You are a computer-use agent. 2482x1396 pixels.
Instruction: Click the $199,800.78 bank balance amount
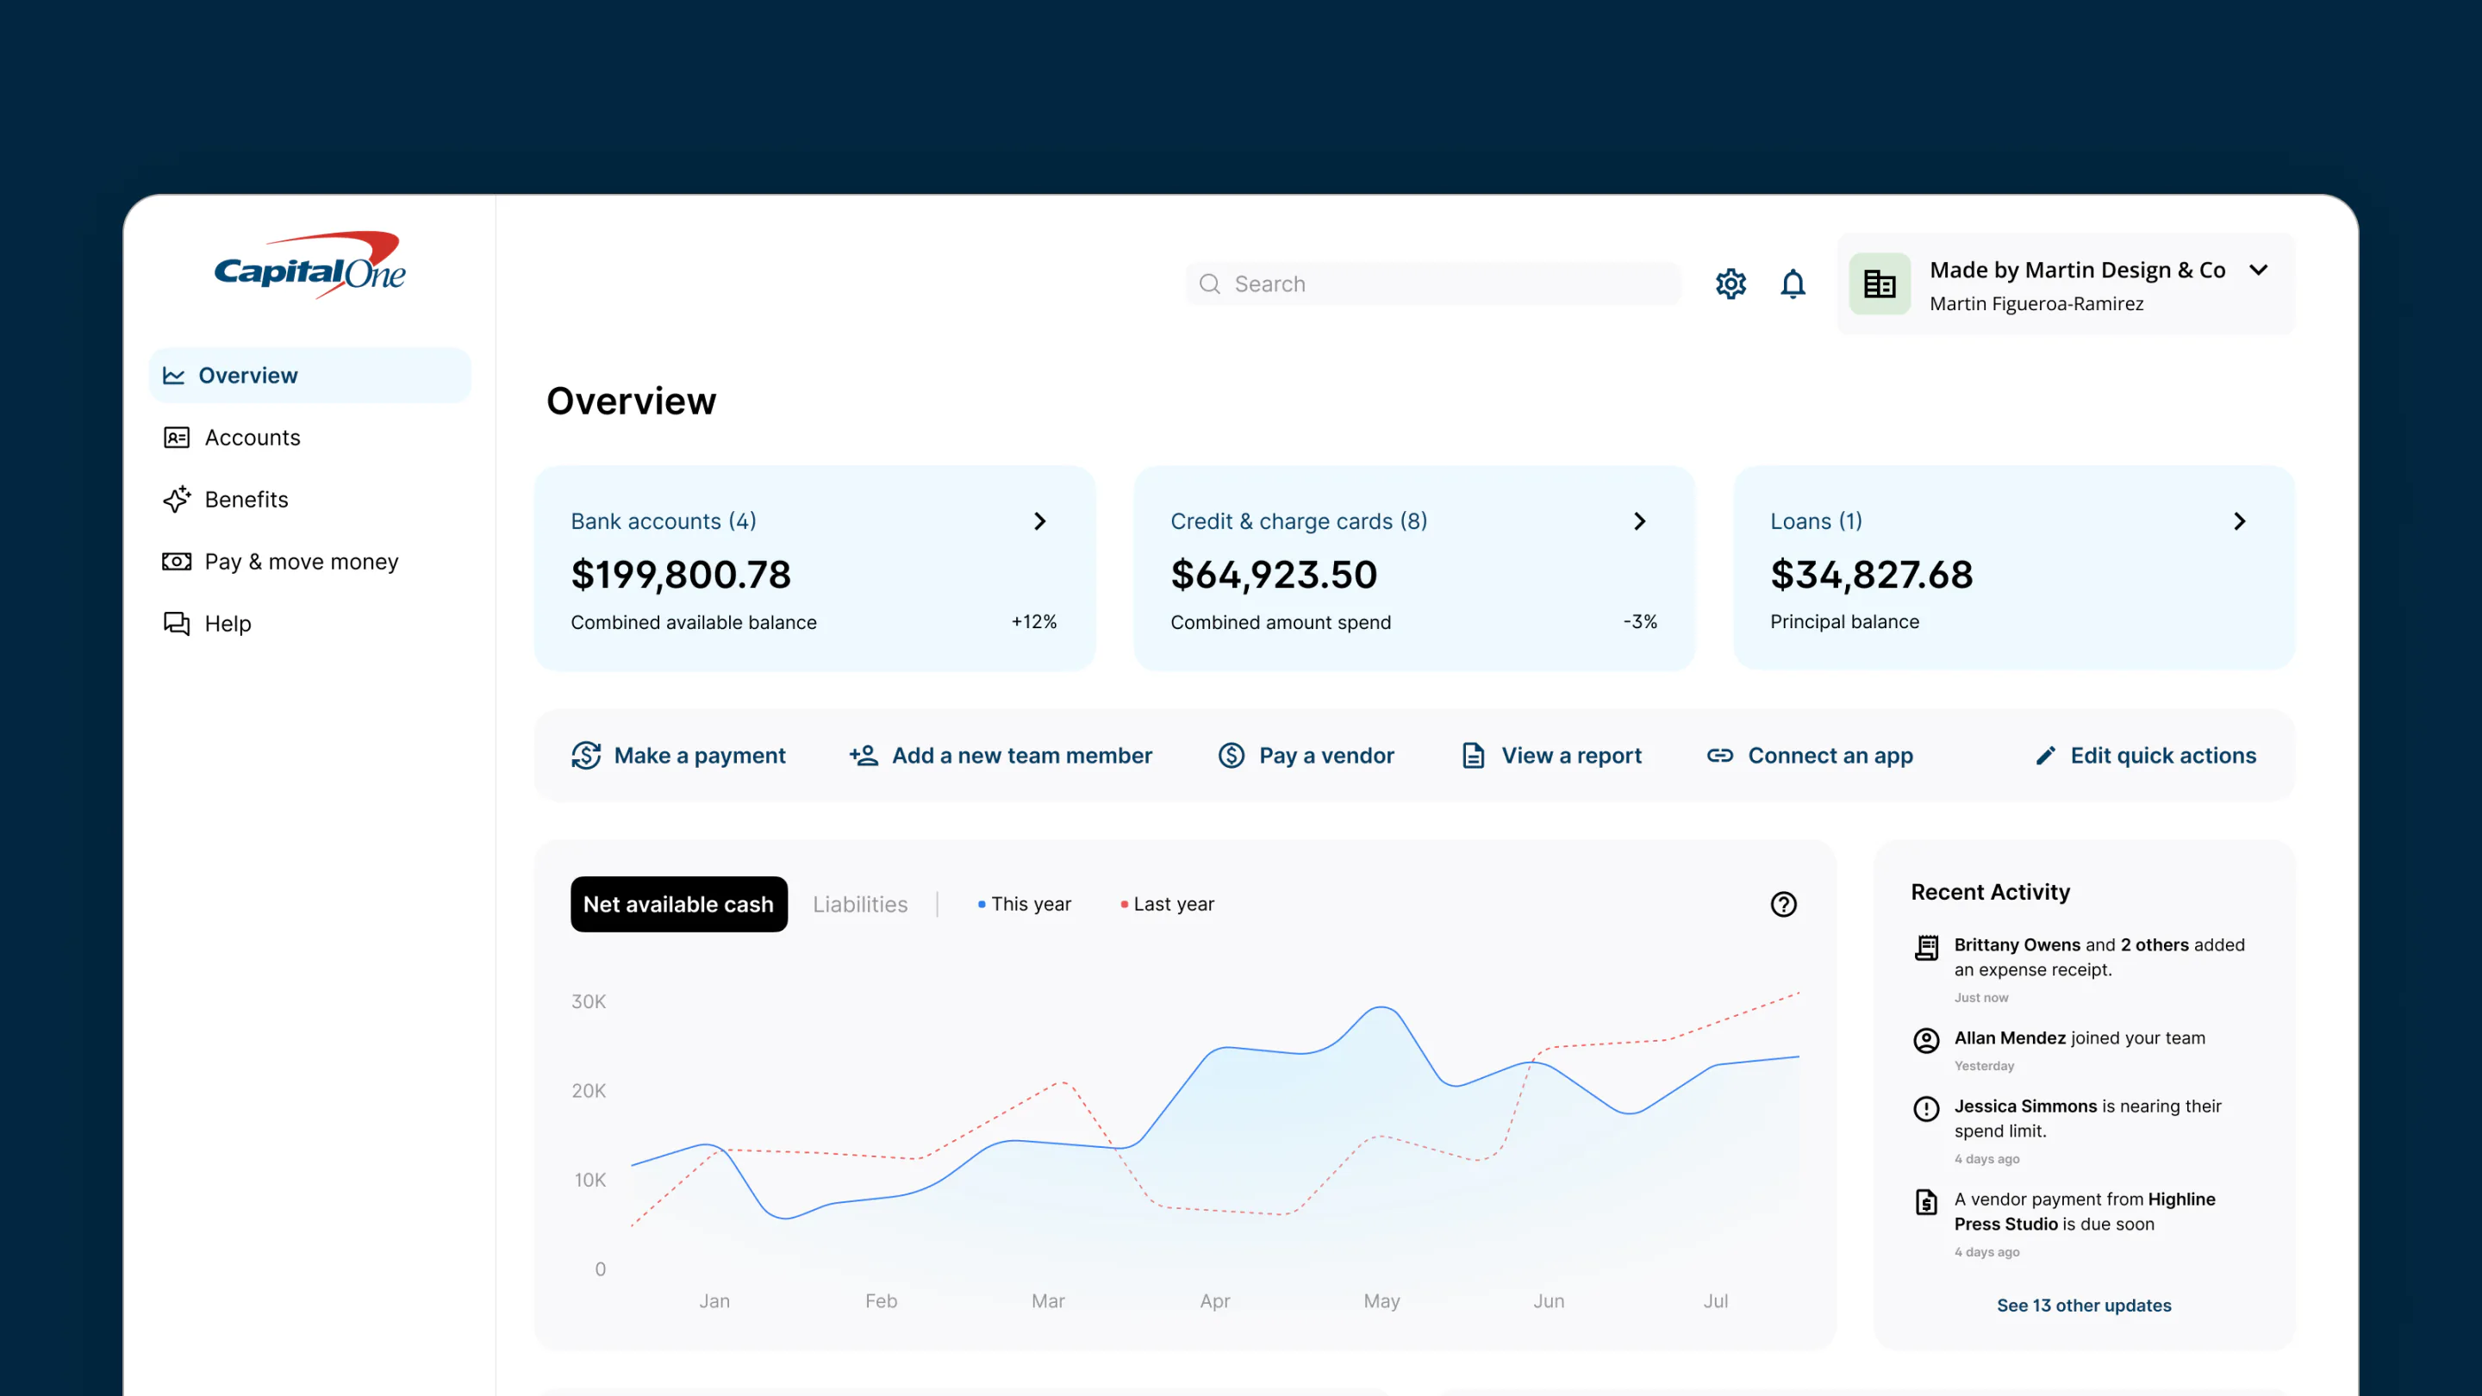680,574
